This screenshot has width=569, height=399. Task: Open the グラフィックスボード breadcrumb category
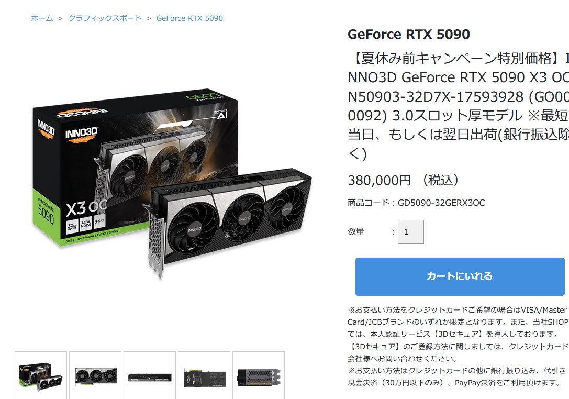click(105, 18)
